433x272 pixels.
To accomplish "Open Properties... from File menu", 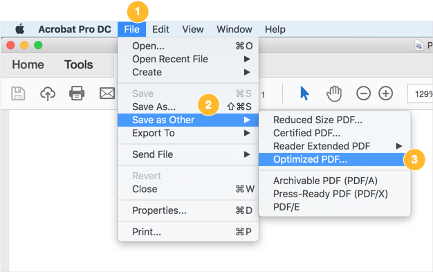I will 188,210.
